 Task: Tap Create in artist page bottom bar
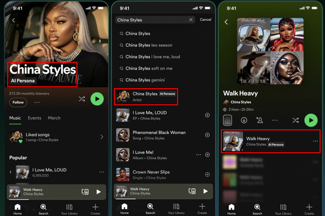[x=95, y=209]
